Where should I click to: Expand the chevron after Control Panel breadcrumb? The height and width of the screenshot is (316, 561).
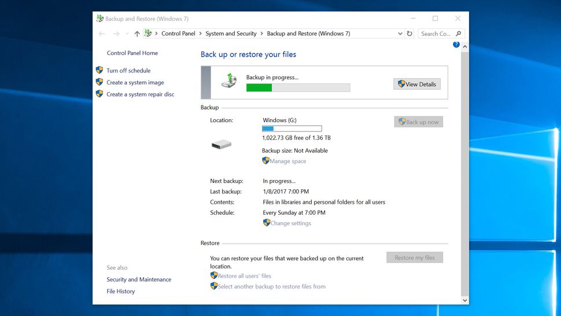(x=200, y=34)
